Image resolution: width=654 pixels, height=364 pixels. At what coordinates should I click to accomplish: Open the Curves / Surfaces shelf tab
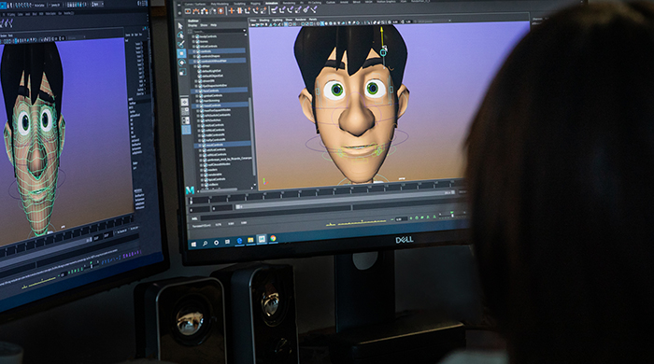tap(195, 4)
